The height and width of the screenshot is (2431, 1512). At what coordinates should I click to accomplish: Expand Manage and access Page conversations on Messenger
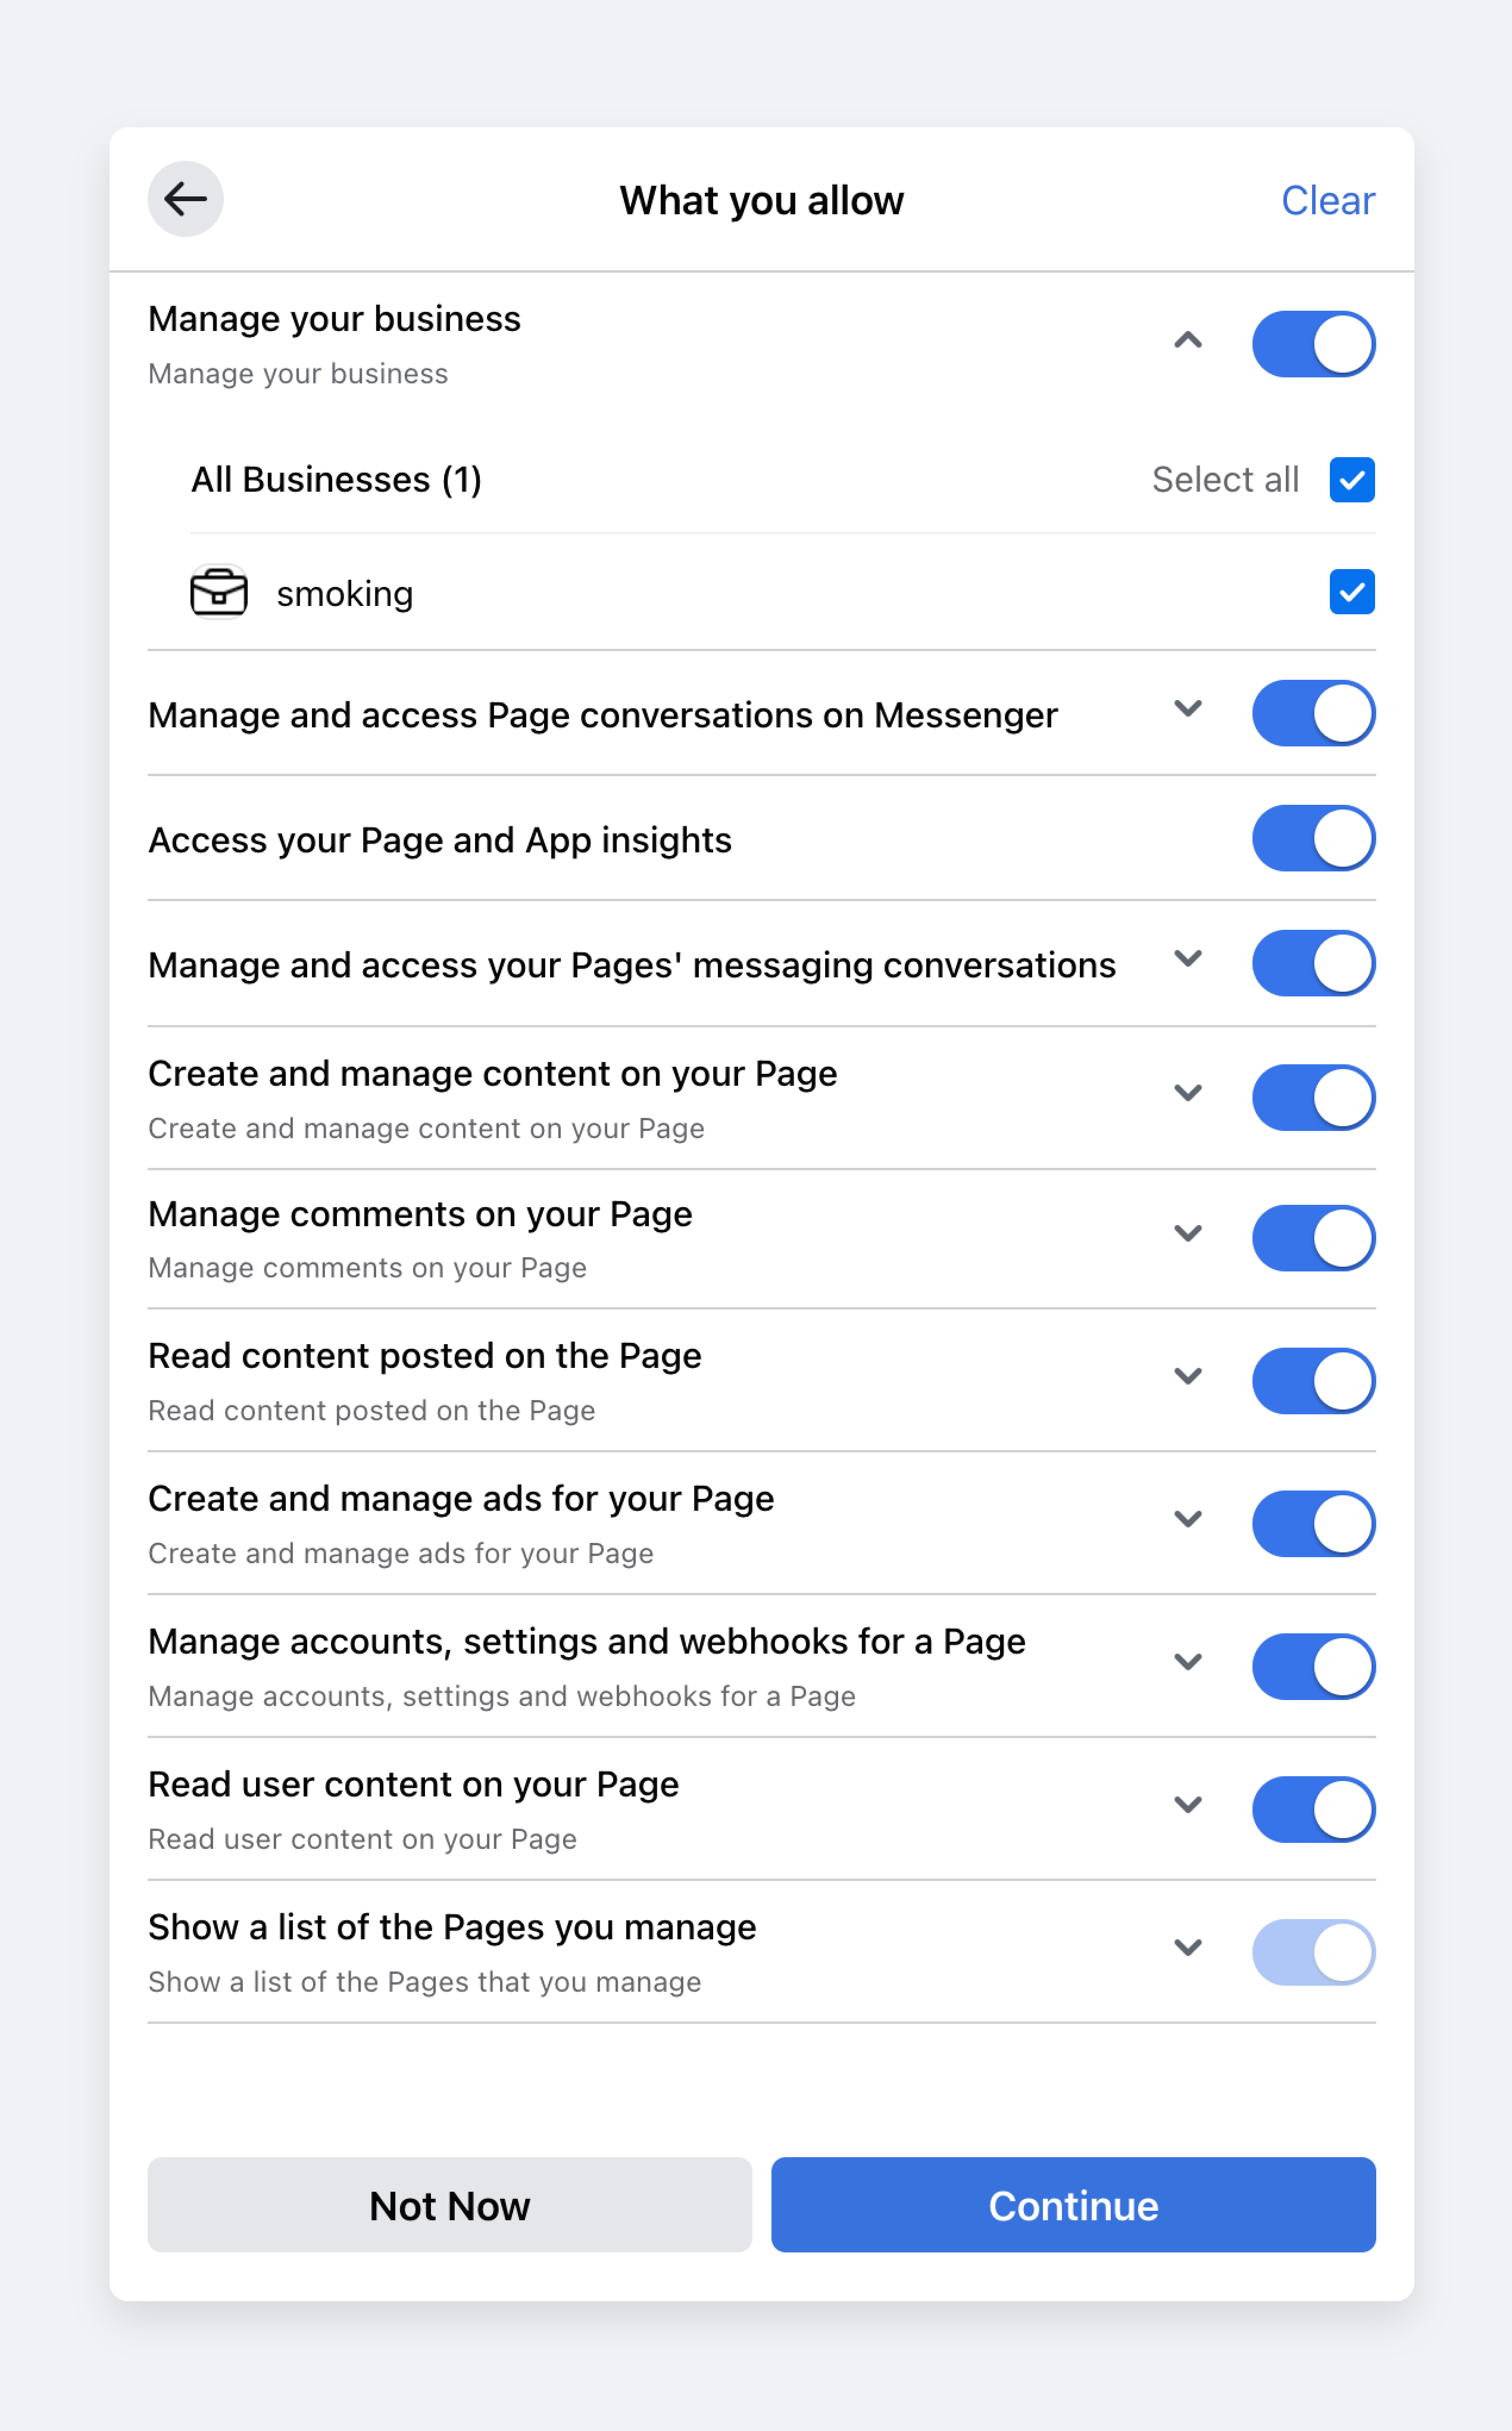[x=1187, y=709]
